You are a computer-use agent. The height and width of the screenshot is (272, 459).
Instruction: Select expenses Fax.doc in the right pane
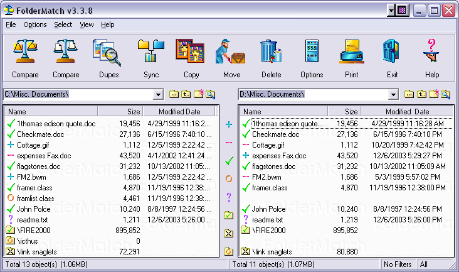point(279,155)
